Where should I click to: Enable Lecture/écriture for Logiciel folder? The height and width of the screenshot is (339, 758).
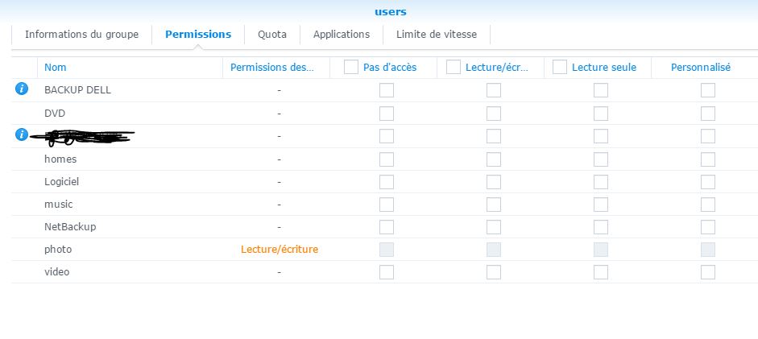494,182
